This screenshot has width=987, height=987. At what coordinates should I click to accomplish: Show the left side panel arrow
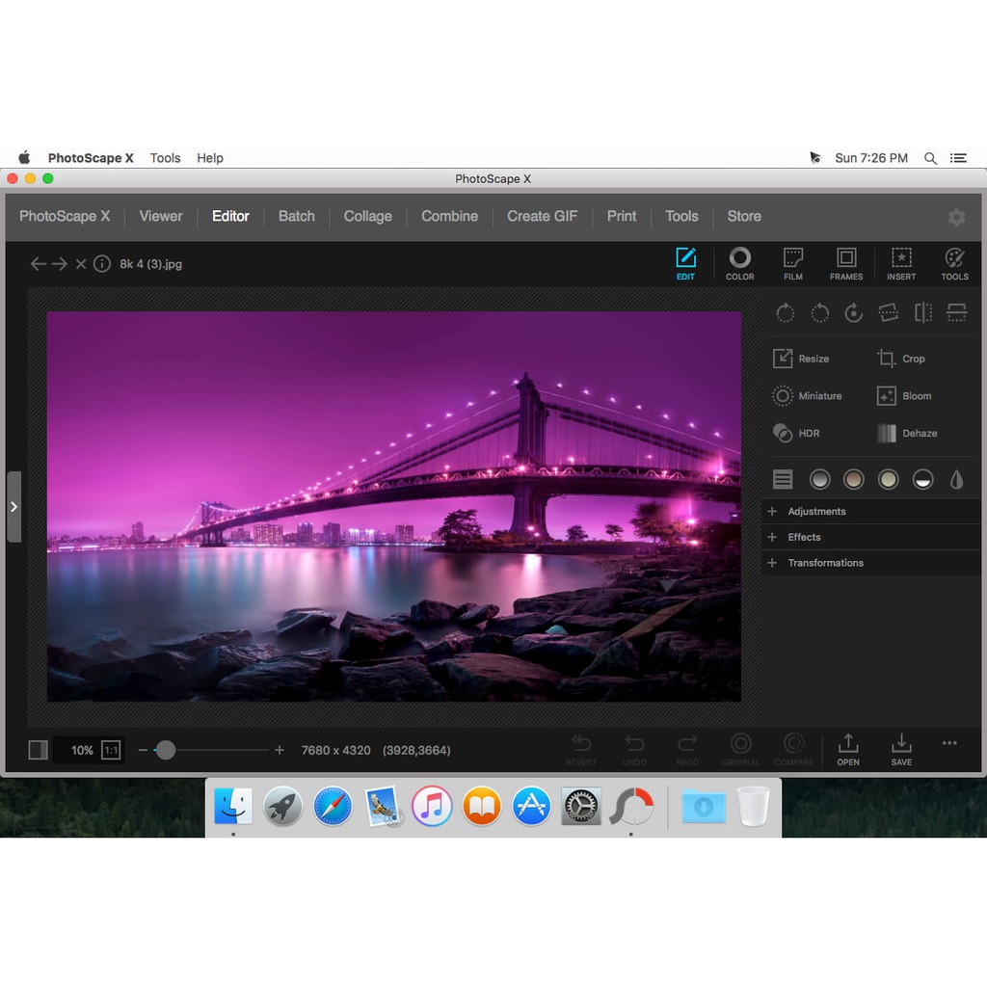tap(13, 507)
